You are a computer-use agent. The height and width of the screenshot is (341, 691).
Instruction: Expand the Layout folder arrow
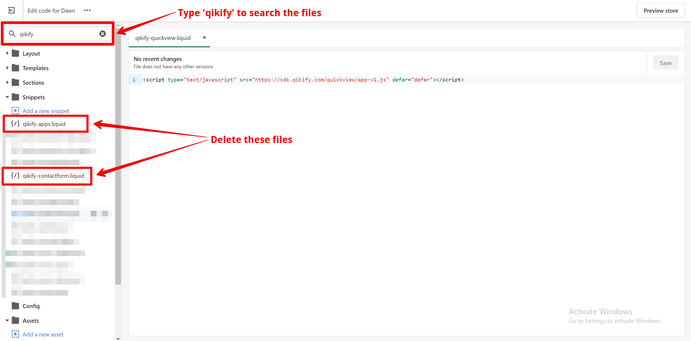click(7, 53)
